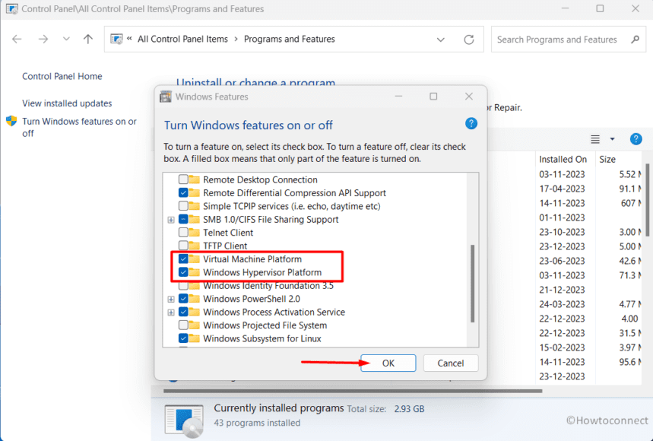This screenshot has width=653, height=441.
Task: Sort by Installed On column header
Action: [563, 160]
